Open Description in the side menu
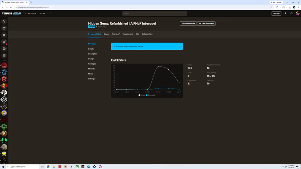Screen dimensions: 301x169 coord(93,54)
